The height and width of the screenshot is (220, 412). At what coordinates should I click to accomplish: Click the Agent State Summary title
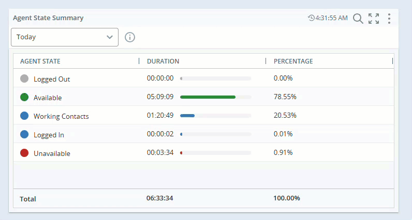click(48, 18)
